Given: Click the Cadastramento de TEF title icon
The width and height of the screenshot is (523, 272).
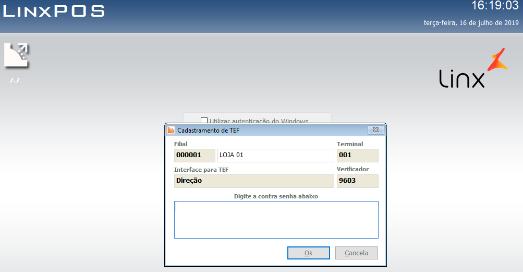Looking at the screenshot, I should tap(171, 131).
